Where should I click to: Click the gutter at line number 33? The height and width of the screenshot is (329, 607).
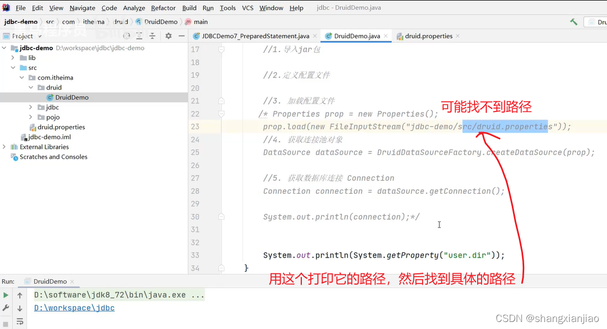195,255
